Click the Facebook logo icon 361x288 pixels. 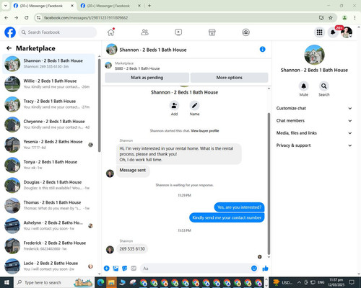pyautogui.click(x=10, y=32)
